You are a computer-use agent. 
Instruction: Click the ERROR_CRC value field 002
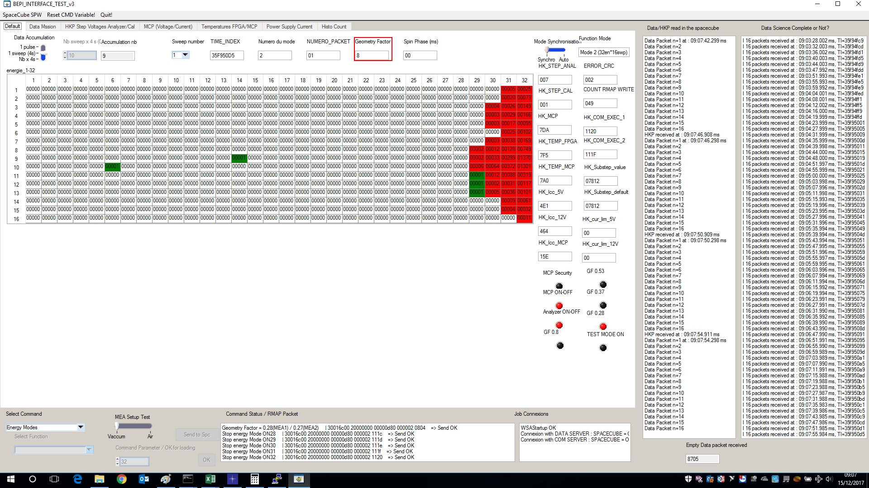tap(600, 80)
